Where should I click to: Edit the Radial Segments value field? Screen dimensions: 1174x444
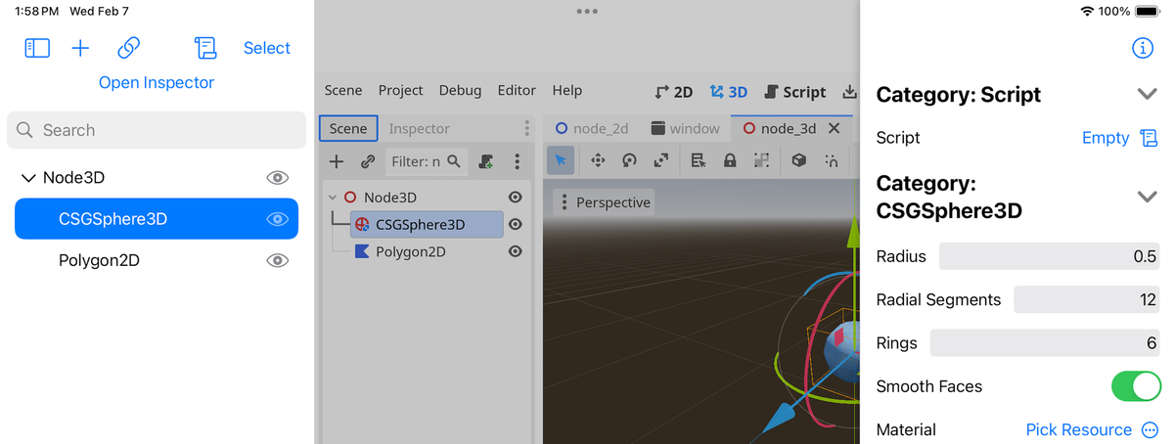(x=1088, y=299)
